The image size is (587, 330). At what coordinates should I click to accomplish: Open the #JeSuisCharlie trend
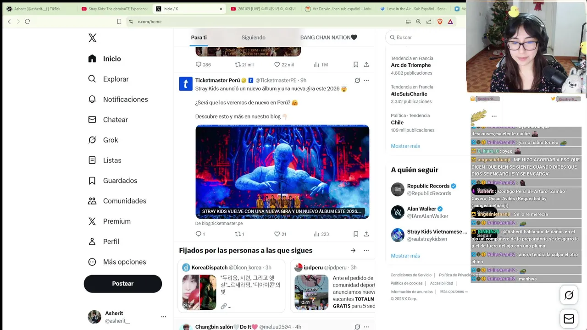pos(409,94)
